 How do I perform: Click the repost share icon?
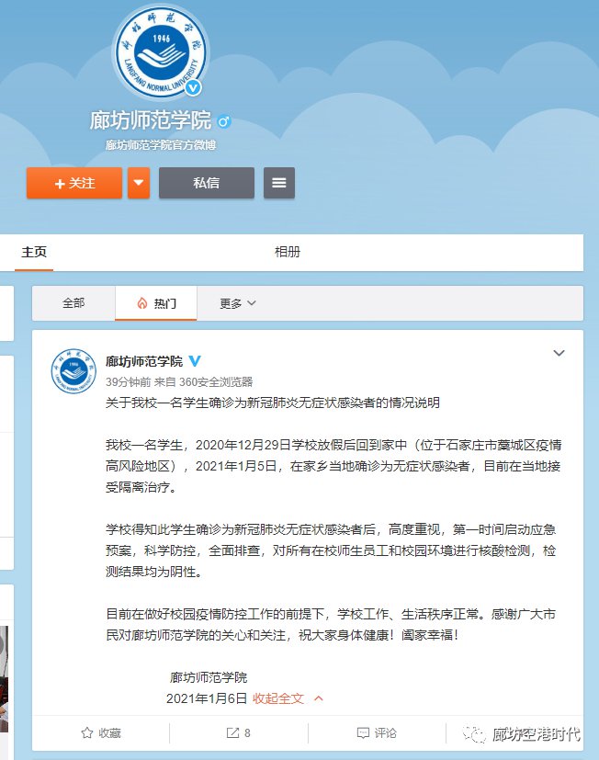tap(233, 732)
